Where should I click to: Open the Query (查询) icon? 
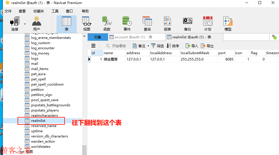(x=147, y=22)
